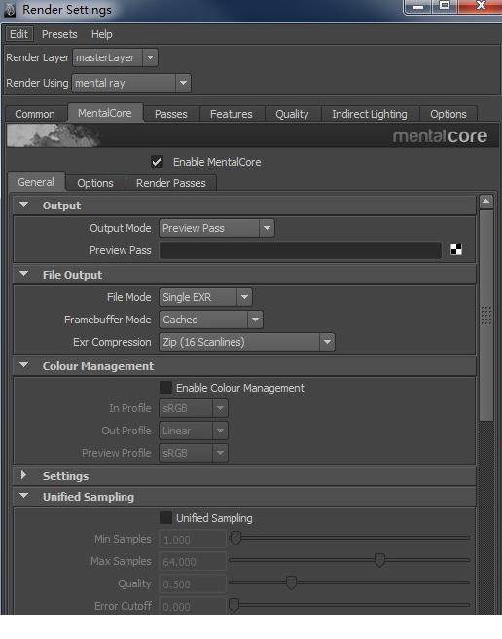Minimize the Render Settings window
The width and height of the screenshot is (502, 639).
click(x=418, y=7)
